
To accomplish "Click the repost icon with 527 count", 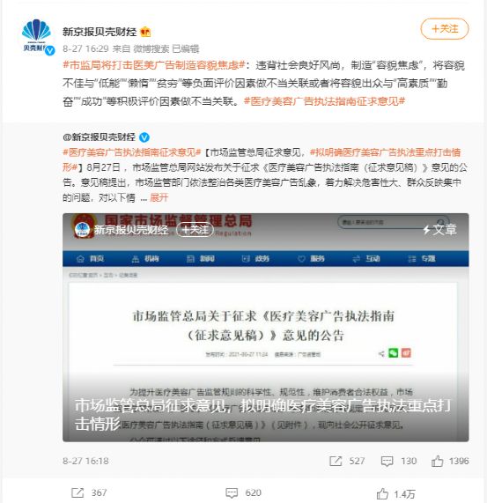I will (336, 461).
